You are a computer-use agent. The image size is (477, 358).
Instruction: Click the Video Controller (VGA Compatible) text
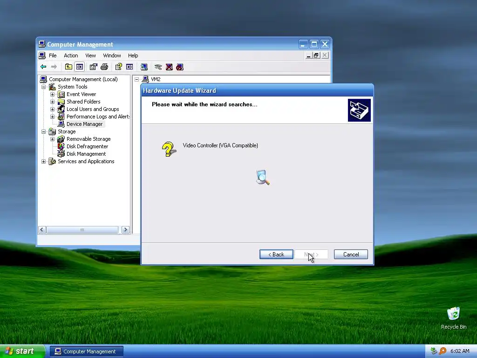coord(220,145)
